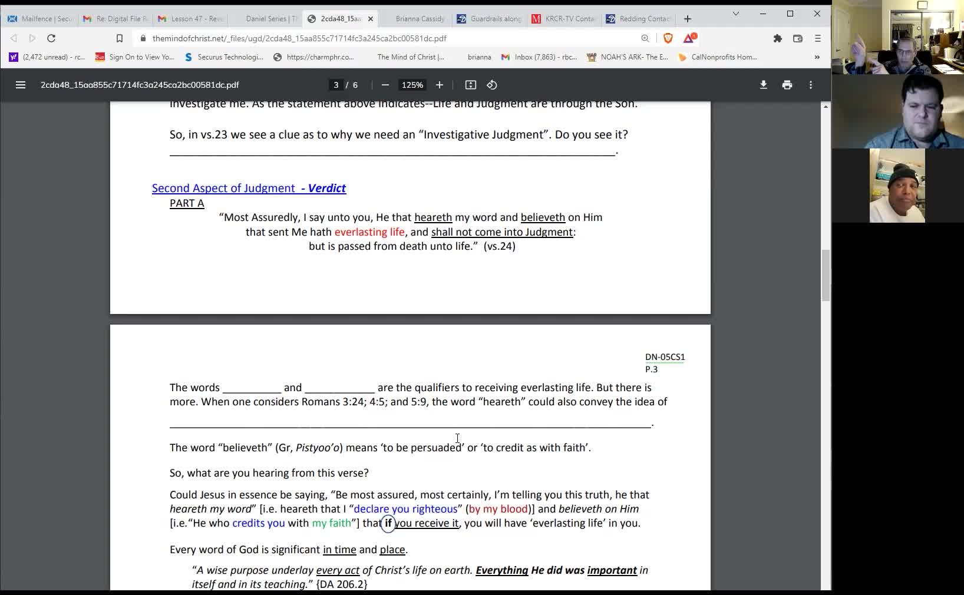Select middle video participant thumbnail
This screenshot has height=595, width=964.
(x=897, y=111)
